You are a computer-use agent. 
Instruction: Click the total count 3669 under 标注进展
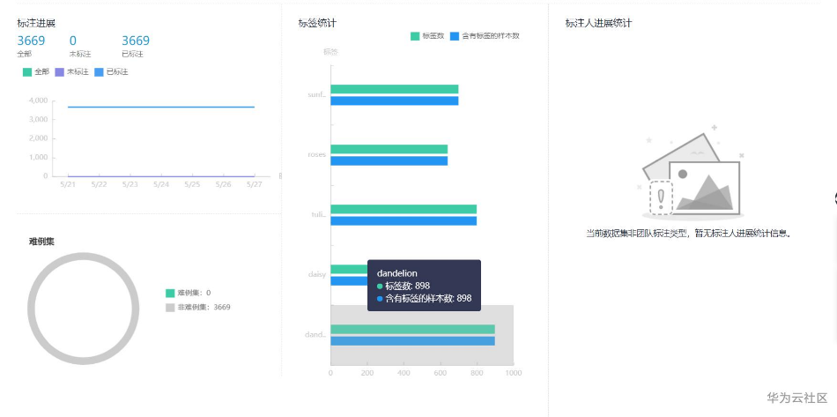(x=31, y=41)
